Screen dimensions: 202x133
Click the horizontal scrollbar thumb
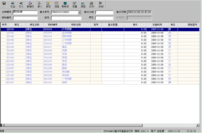pyautogui.click(x=74, y=125)
